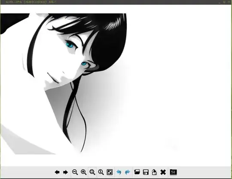The image size is (232, 179).
Task: Delete the image with the black X icon
Action: (x=163, y=172)
